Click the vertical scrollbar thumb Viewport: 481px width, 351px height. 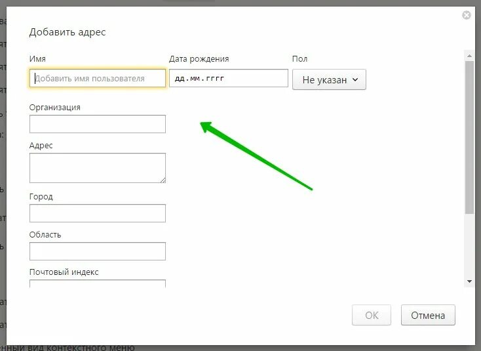pos(469,137)
